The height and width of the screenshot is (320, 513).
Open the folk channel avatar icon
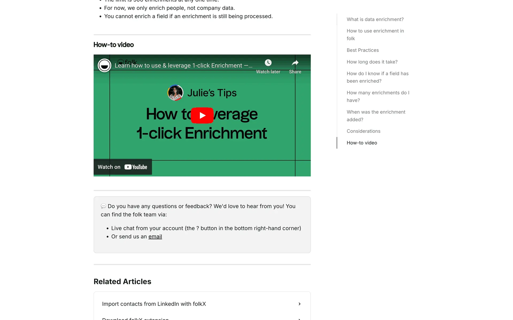tap(104, 65)
